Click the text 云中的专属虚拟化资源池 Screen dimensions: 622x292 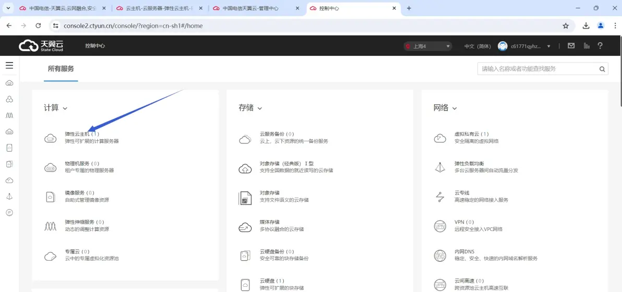point(92,258)
